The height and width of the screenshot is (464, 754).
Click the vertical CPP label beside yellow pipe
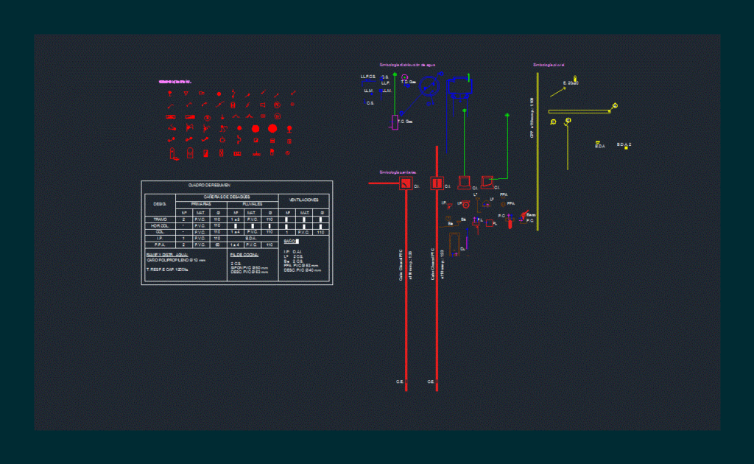532,119
